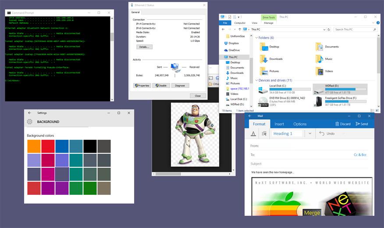Click the Explorer back arrow beside the address bar
The image size is (384, 228).
pyautogui.click(x=223, y=29)
